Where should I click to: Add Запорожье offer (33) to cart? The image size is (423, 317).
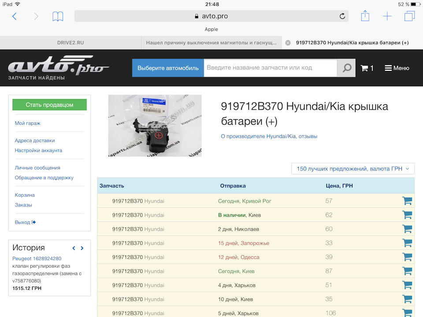click(407, 243)
